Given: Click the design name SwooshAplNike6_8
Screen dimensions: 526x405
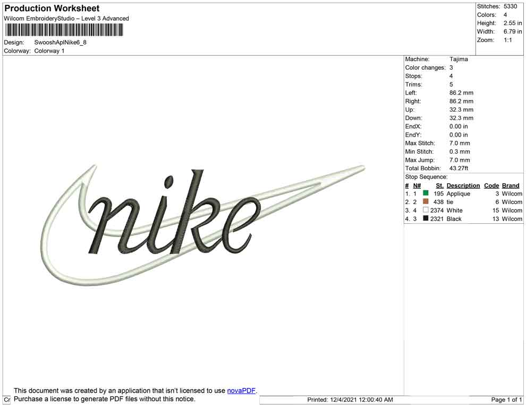Looking at the screenshot, I should tap(61, 43).
